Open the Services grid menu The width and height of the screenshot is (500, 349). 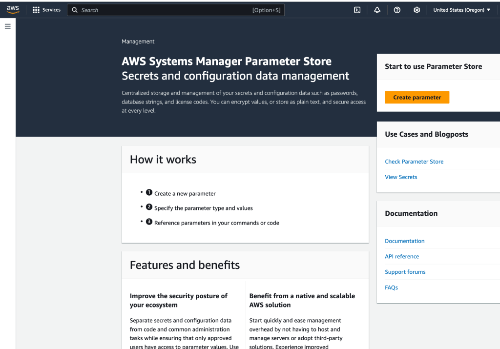coord(36,10)
